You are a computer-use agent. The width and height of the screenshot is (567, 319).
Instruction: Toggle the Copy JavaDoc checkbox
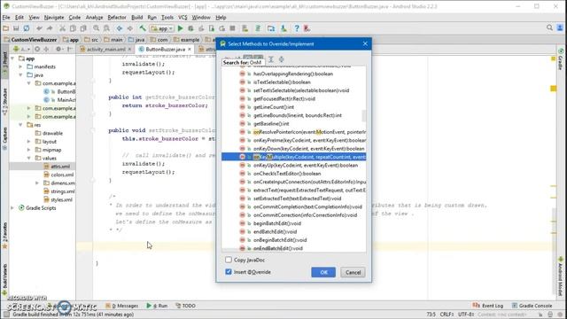point(229,260)
